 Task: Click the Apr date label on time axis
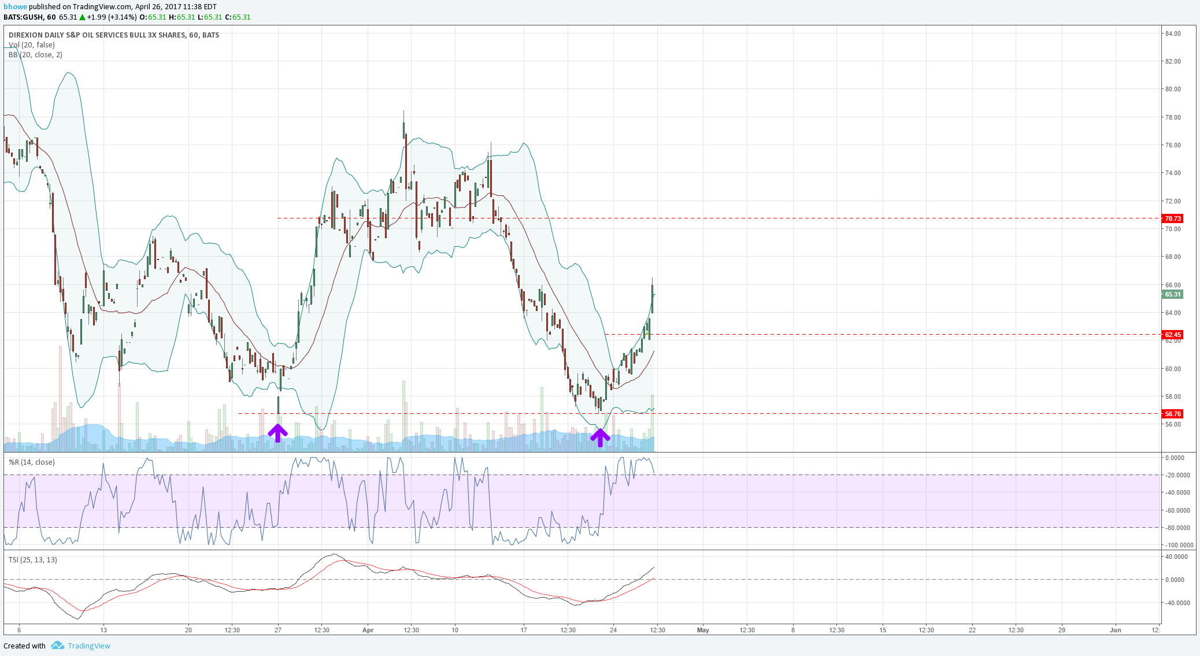tap(368, 630)
